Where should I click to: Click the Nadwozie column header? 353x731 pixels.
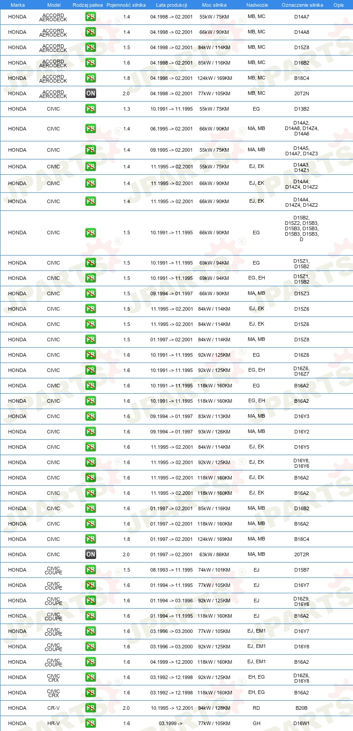[x=257, y=5]
